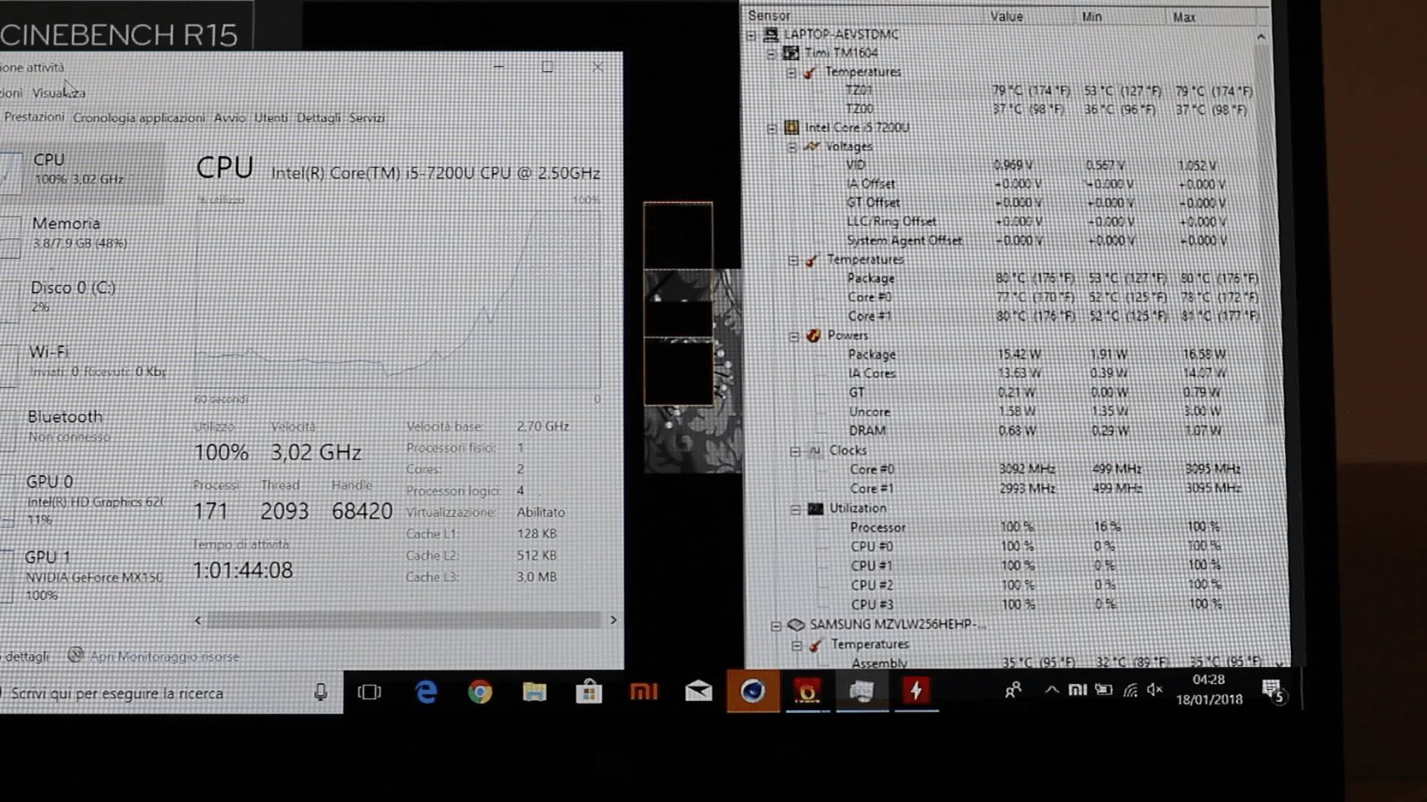
Task: Open the Wi-Fi performance entry
Action: [82, 361]
